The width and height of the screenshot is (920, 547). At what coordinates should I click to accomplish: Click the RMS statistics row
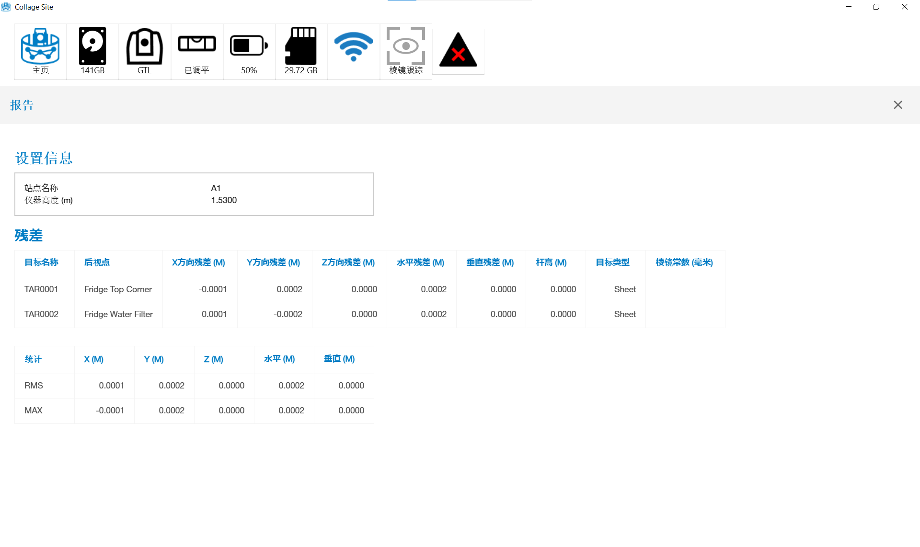point(34,386)
